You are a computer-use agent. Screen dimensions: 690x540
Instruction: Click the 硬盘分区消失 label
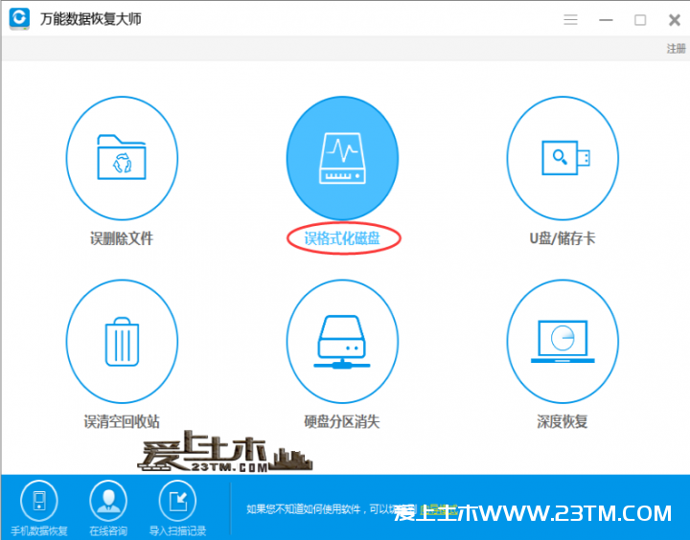(342, 421)
